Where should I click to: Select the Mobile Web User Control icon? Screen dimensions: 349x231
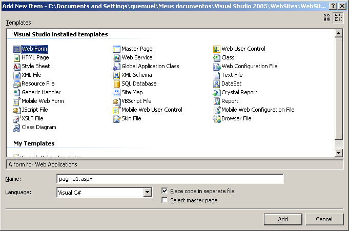116,110
